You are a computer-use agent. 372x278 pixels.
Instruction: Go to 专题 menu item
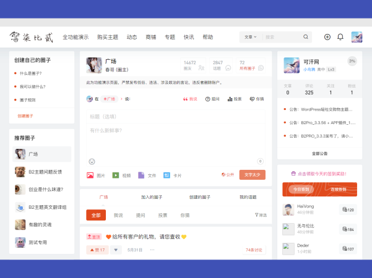(x=170, y=37)
